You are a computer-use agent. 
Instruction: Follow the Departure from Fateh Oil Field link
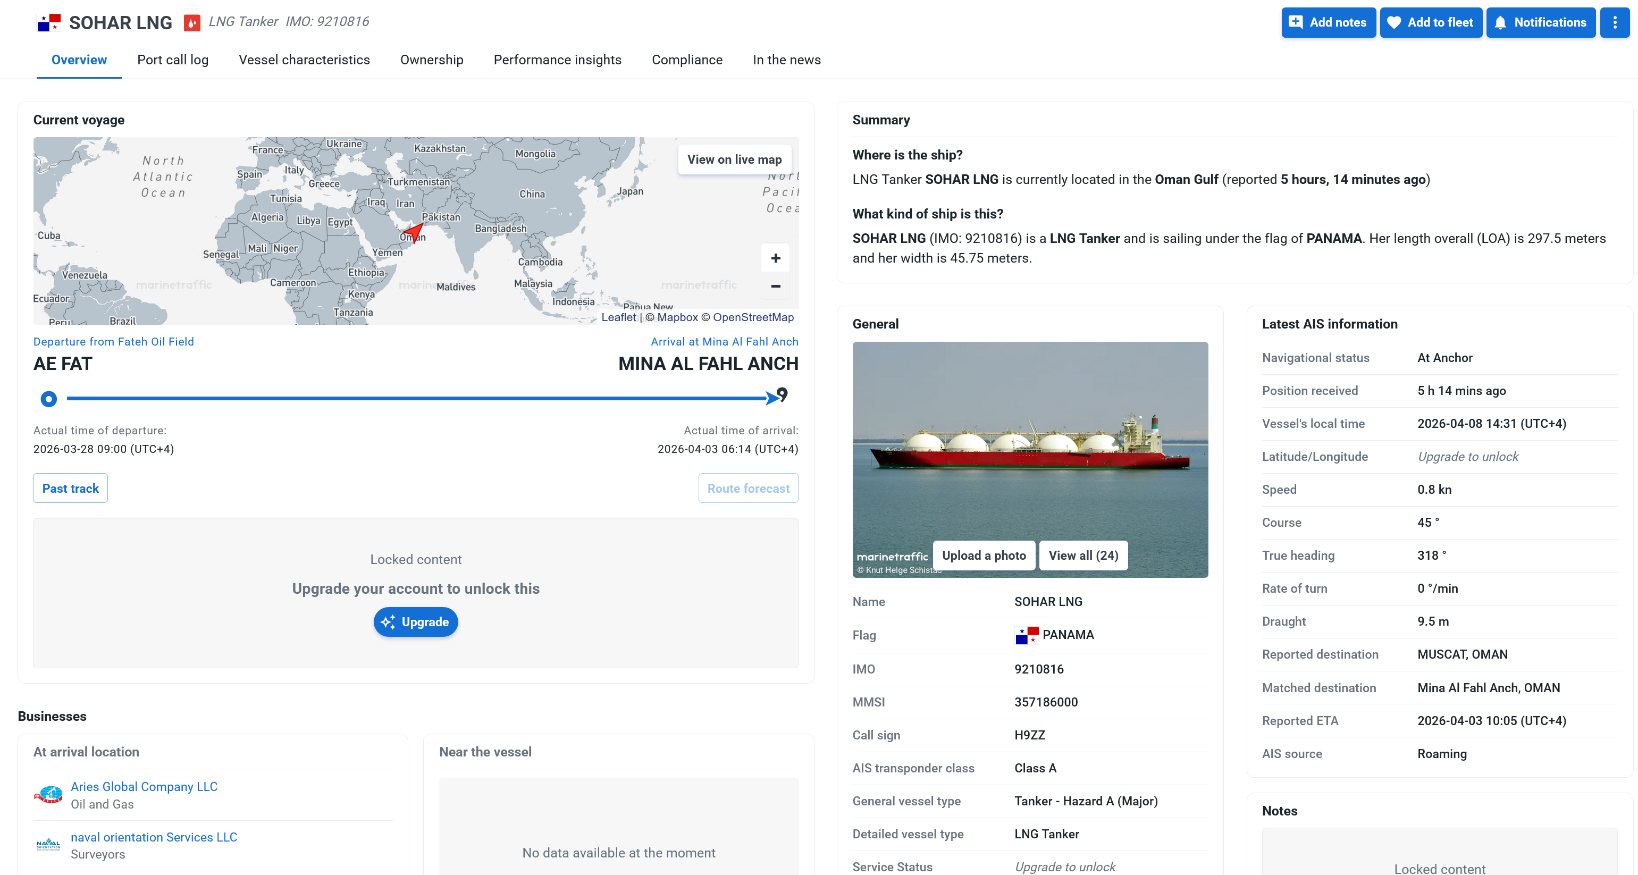point(113,341)
